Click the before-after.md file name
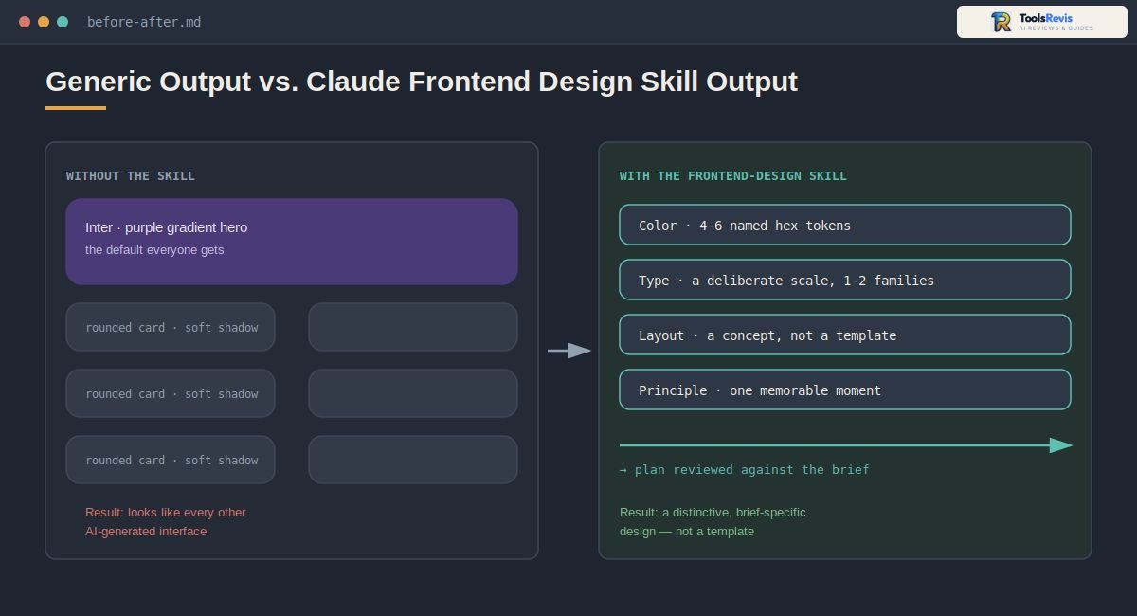This screenshot has width=1137, height=616. click(x=144, y=22)
